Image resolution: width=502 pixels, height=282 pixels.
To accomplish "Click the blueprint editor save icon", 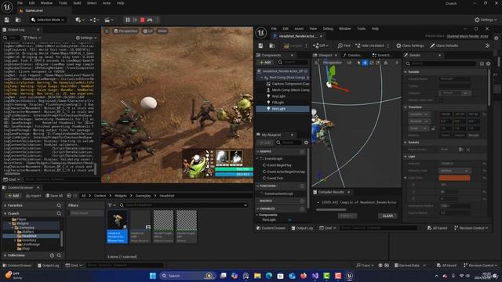I will [260, 45].
